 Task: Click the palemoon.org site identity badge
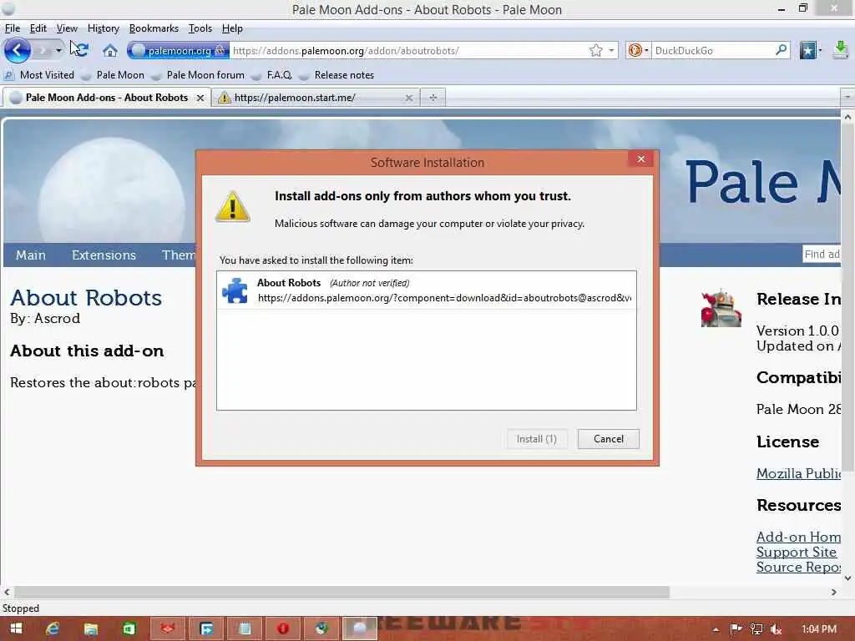click(x=178, y=51)
